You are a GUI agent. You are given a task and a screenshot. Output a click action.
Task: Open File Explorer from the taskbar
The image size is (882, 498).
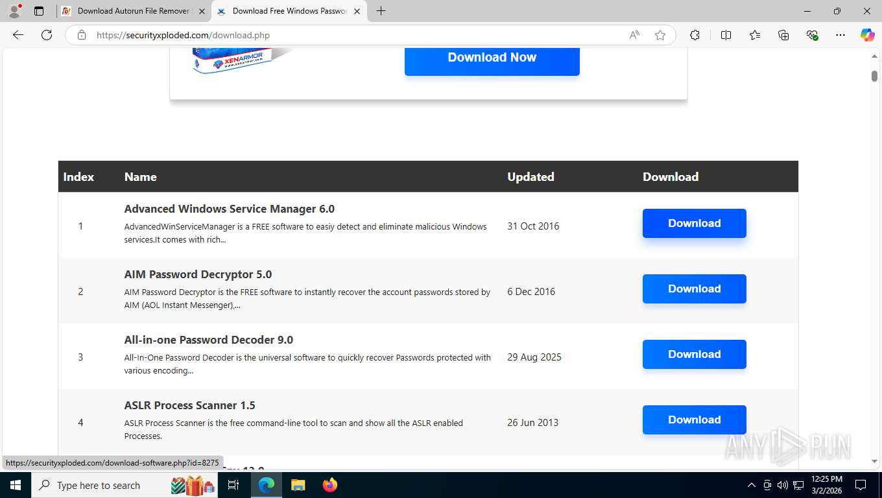coord(298,485)
